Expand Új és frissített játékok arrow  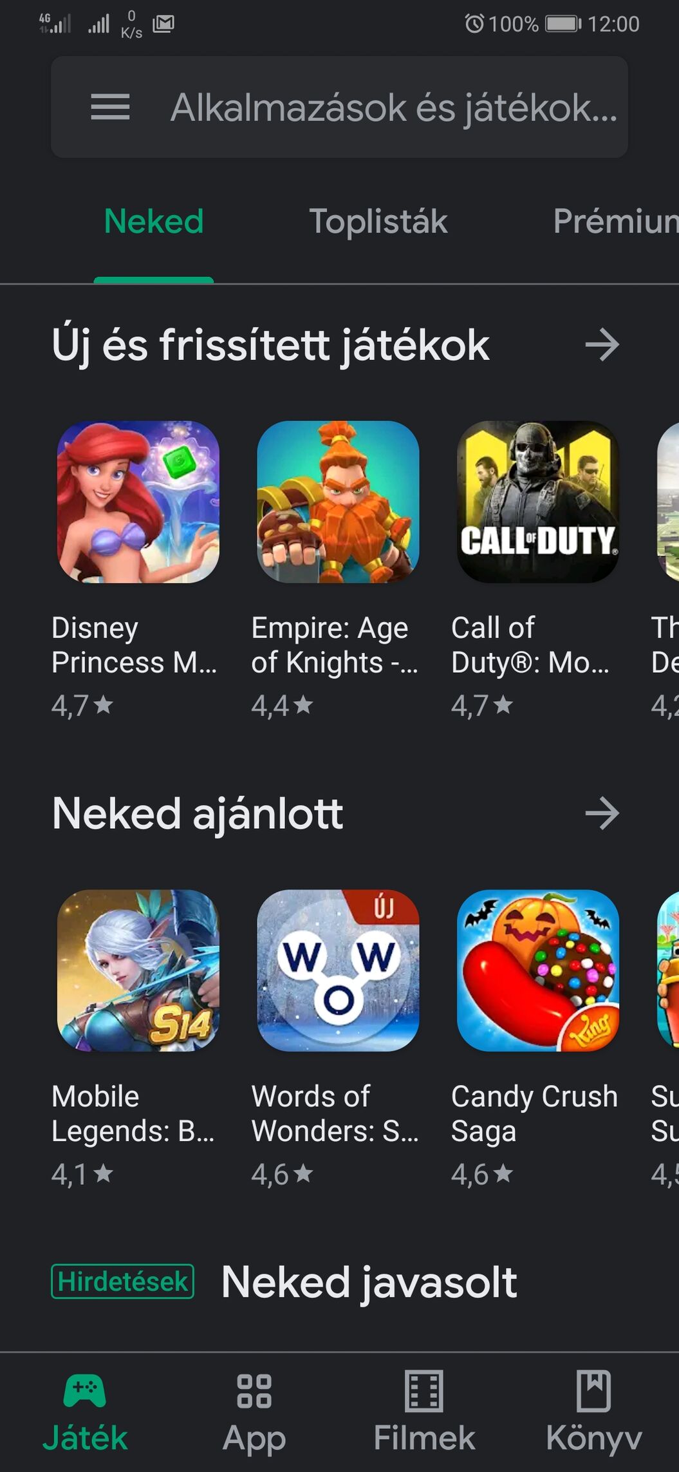[602, 344]
